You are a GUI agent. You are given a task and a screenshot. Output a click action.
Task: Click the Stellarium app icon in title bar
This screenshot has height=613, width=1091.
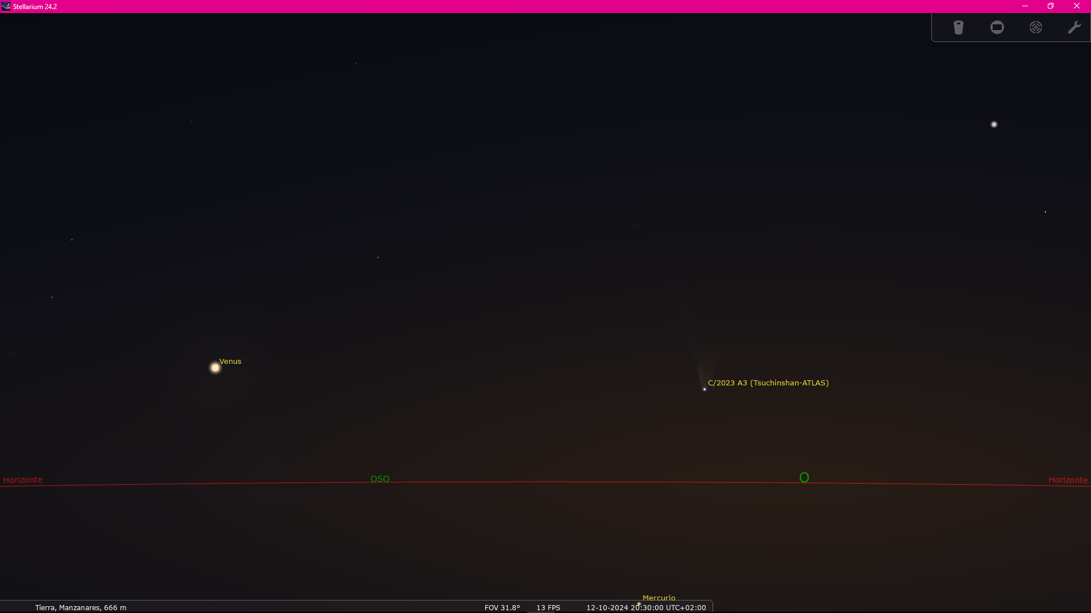point(6,6)
